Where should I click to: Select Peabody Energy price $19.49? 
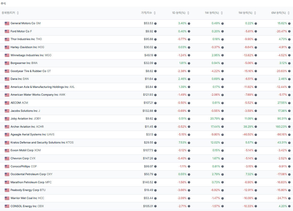point(149,190)
